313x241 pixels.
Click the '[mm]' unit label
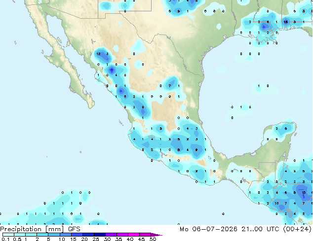55,229
